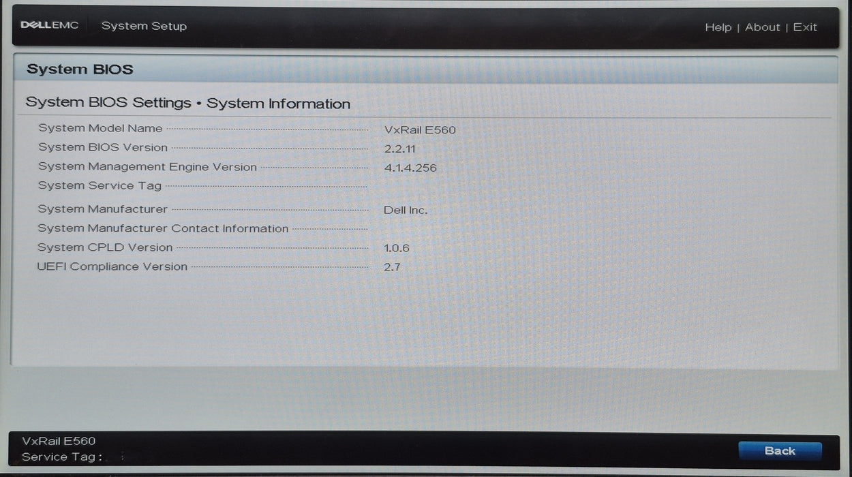Click System Manufacturer Contact Information
852x477 pixels.
pyautogui.click(x=162, y=228)
